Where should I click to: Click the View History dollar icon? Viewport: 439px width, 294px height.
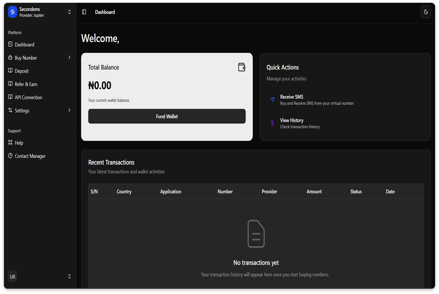click(272, 123)
